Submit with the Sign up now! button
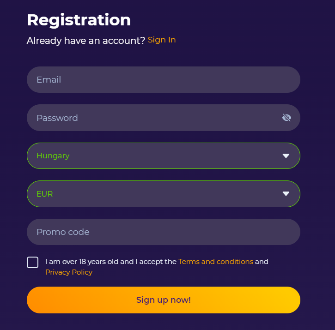The width and height of the screenshot is (335, 330). coord(164,300)
